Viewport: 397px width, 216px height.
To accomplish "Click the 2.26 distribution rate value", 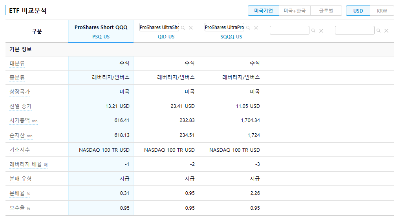I will coord(255,193).
